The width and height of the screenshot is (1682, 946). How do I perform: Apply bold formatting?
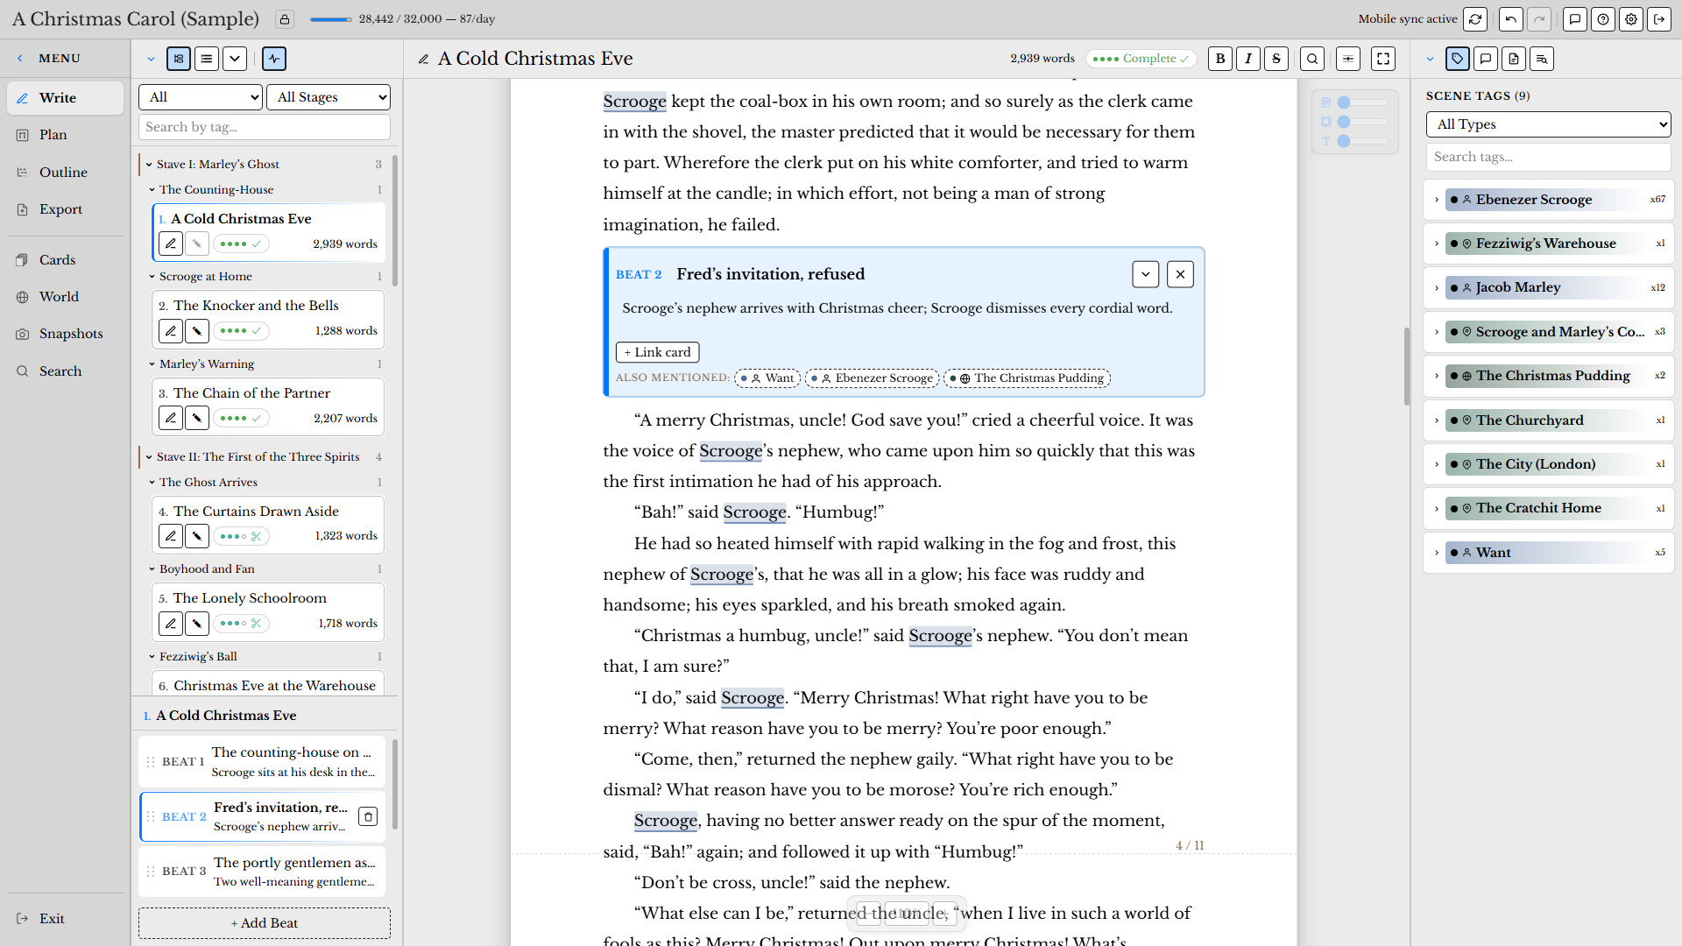[1220, 59]
